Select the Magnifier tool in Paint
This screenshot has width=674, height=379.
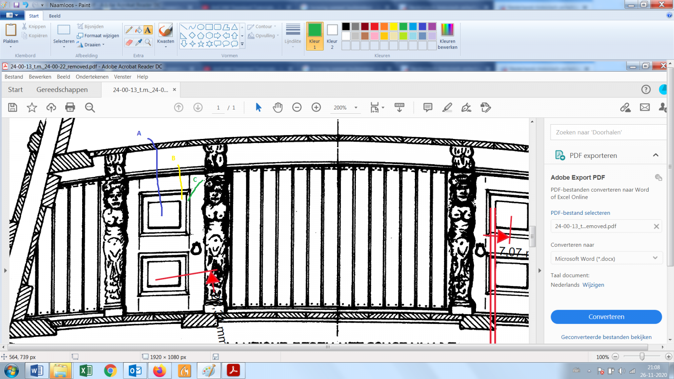click(148, 42)
